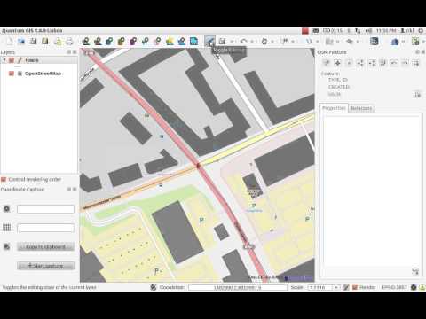The height and width of the screenshot is (319, 426).
Task: Select the first tool in the OSM Feature panel
Action: 327,63
